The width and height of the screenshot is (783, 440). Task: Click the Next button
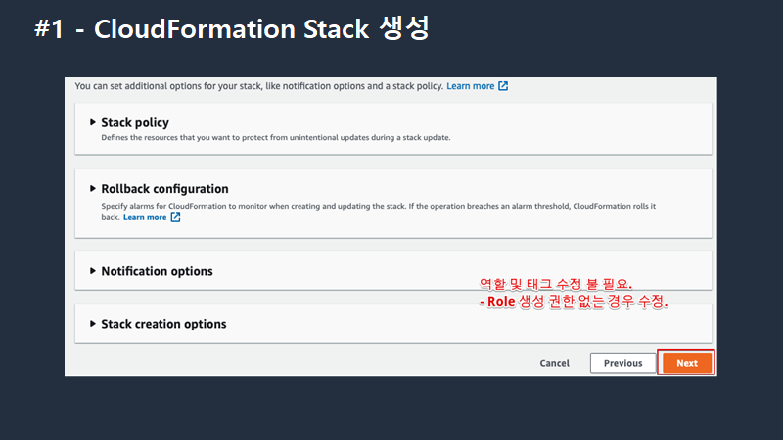[x=687, y=363]
